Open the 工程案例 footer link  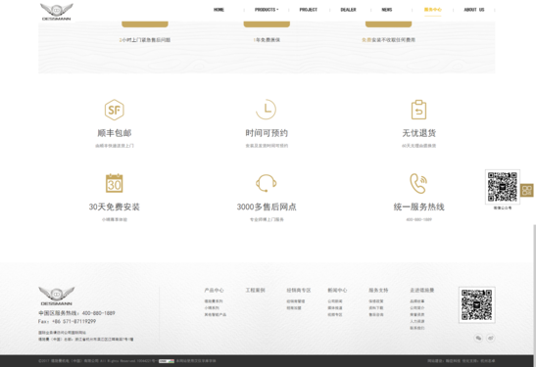coord(255,291)
